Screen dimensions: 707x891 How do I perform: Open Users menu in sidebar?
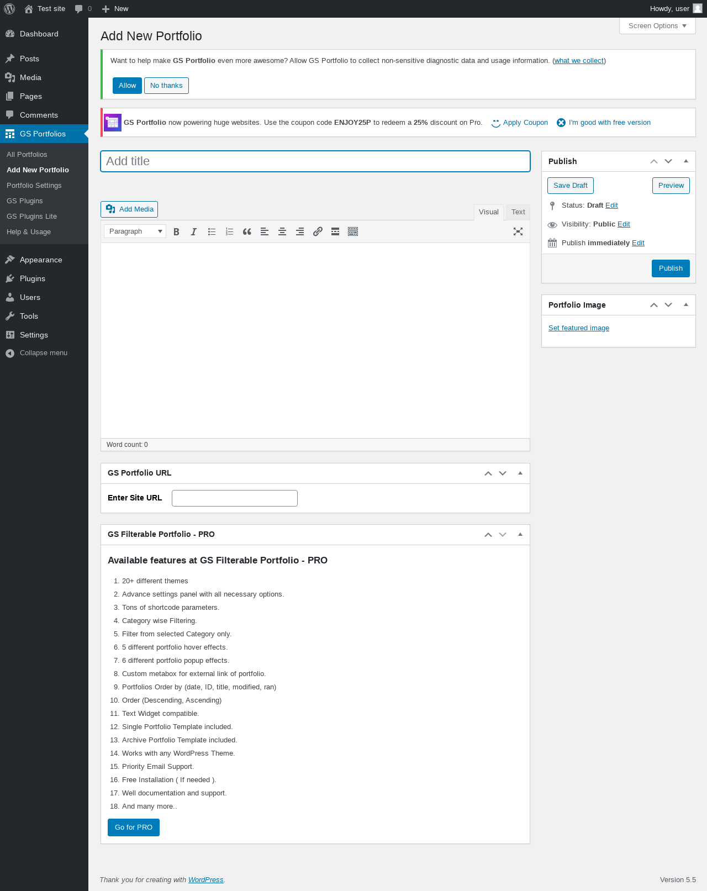44,297
